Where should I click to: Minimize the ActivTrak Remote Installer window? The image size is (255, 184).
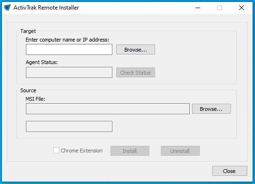tap(198, 8)
